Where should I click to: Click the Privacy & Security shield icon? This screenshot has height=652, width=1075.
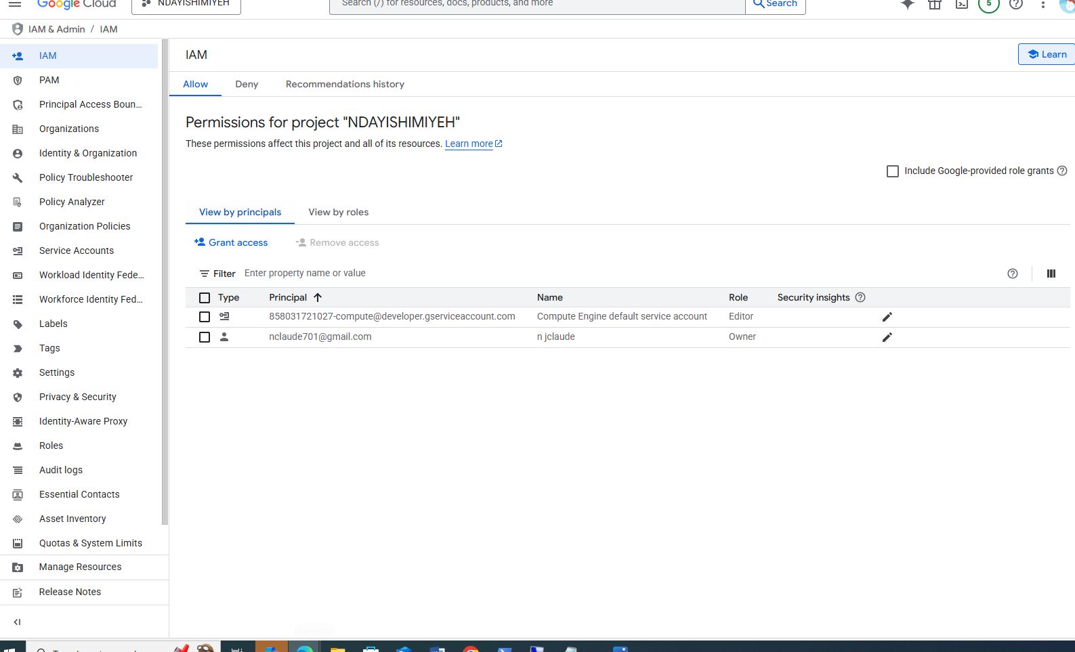coord(18,397)
